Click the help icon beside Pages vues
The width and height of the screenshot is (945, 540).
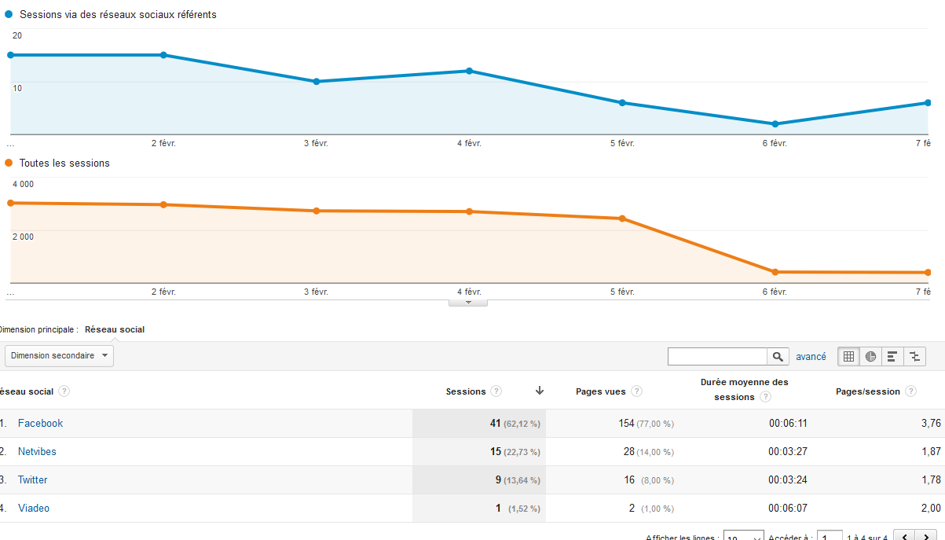point(637,391)
